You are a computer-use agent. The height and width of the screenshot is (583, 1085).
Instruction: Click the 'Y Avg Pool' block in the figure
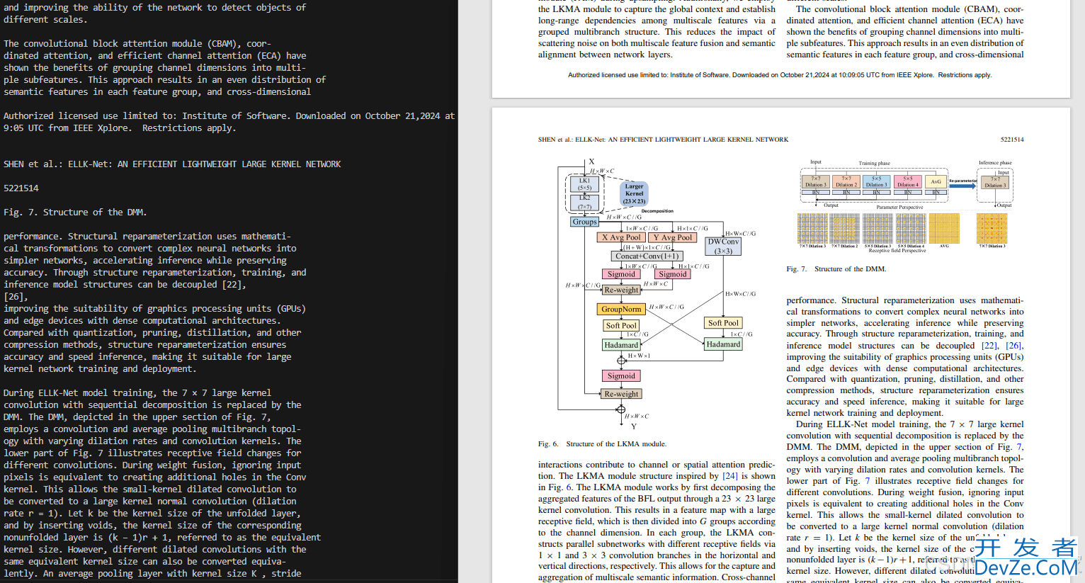tap(672, 237)
